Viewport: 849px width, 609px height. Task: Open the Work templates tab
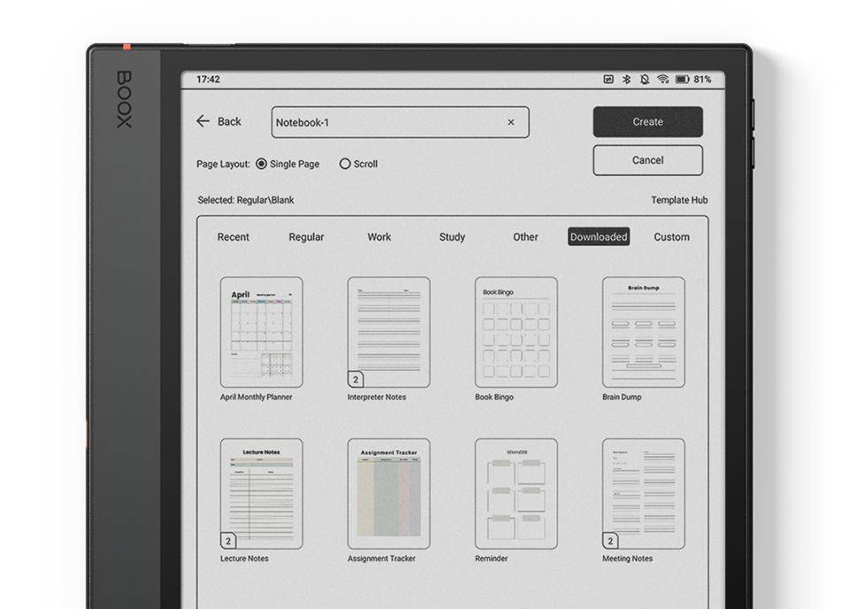pyautogui.click(x=379, y=236)
